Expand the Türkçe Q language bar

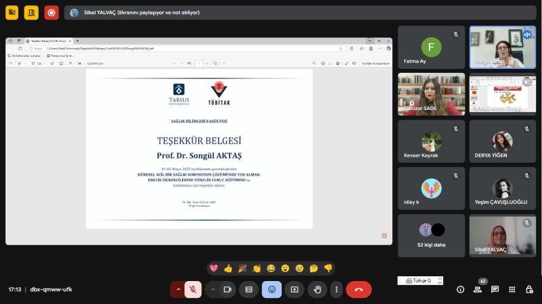click(440, 280)
